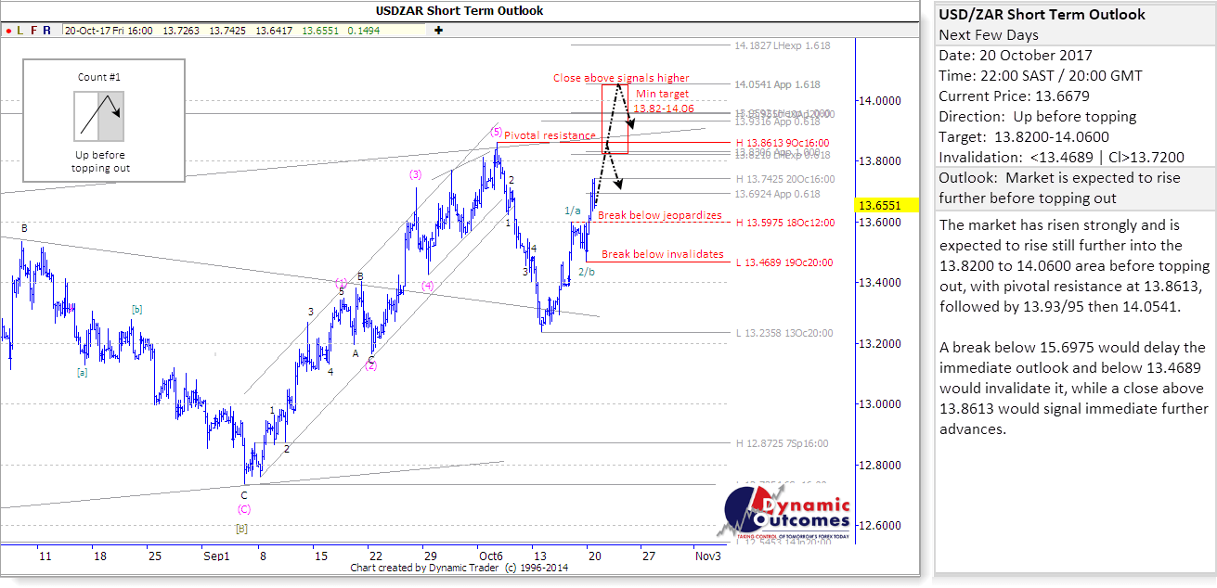This screenshot has width=1217, height=588.
Task: Click the projection label 14.0541 App 1.618
Action: click(x=778, y=84)
